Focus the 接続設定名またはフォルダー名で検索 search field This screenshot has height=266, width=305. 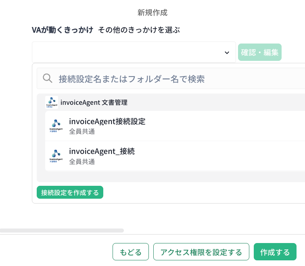point(171,79)
